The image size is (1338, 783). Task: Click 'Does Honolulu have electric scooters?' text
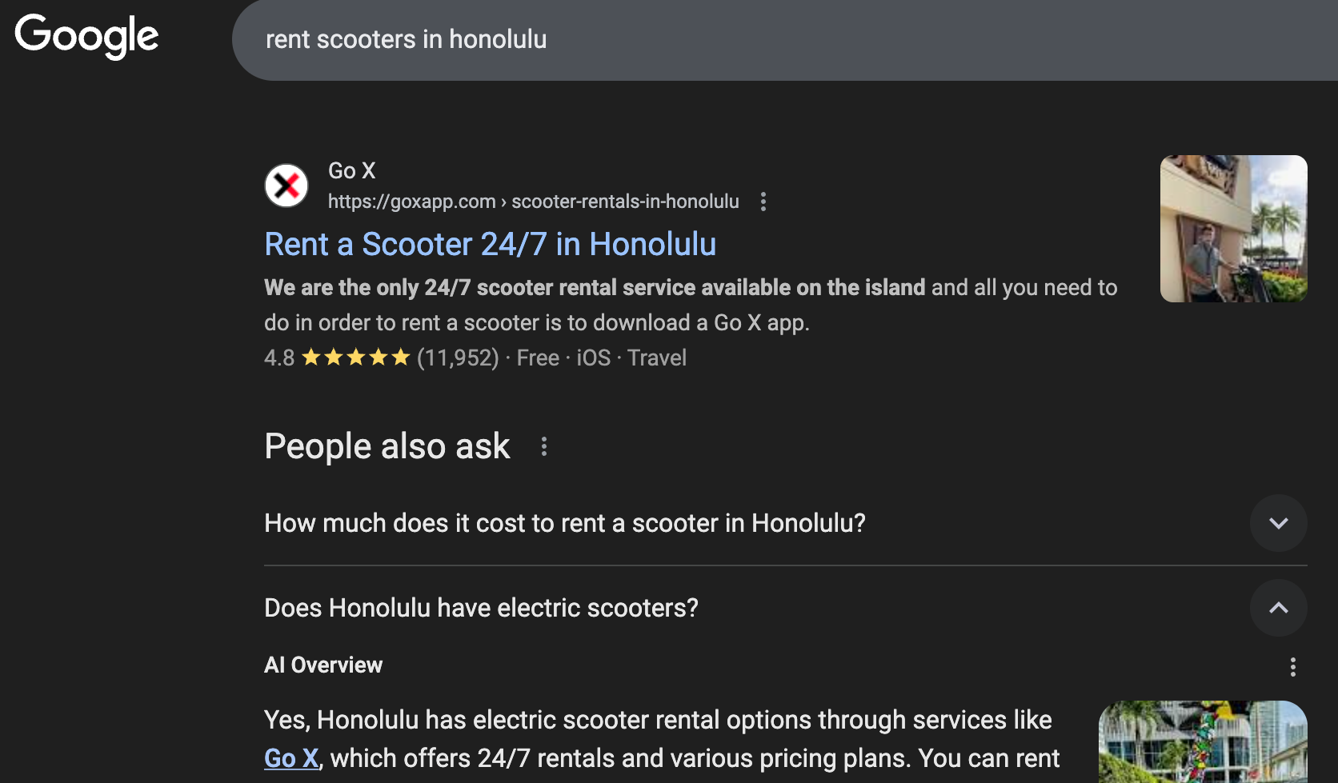(x=481, y=608)
